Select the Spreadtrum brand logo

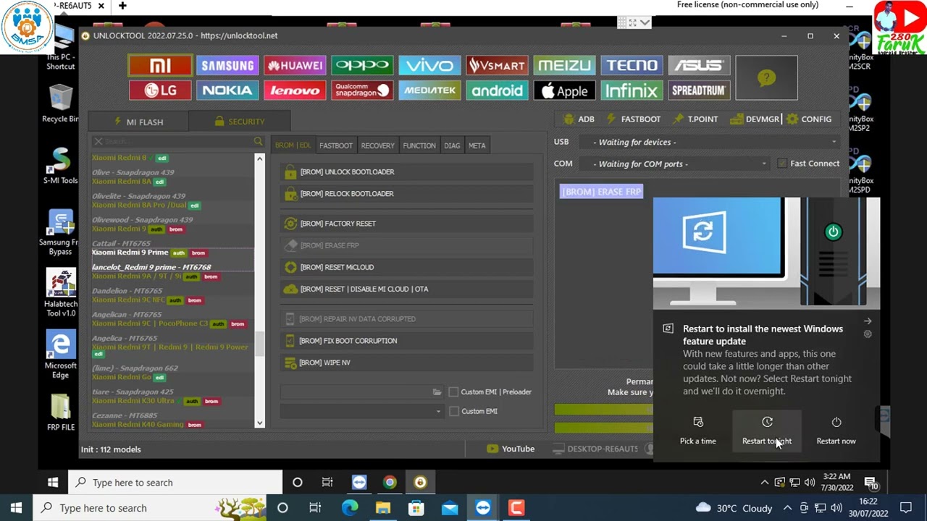[x=699, y=90]
